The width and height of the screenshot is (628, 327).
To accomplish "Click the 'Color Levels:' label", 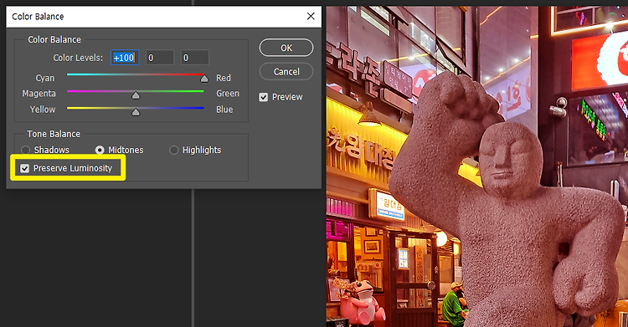I will 78,58.
